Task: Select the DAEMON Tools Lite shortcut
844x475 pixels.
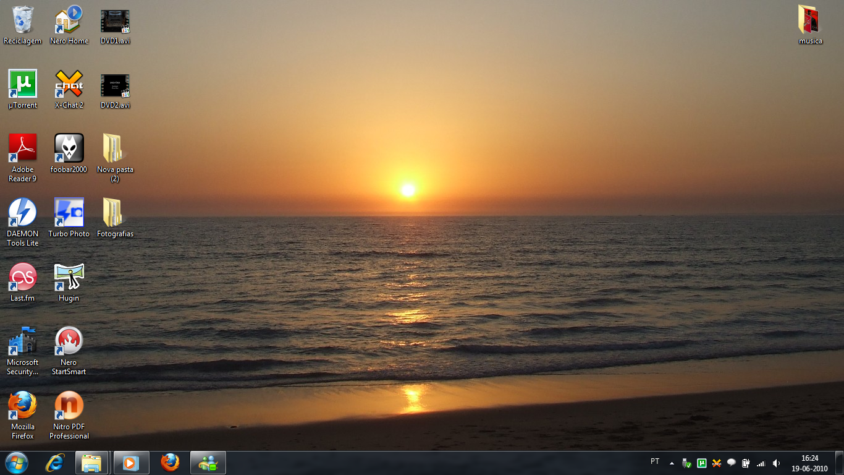Action: tap(23, 223)
